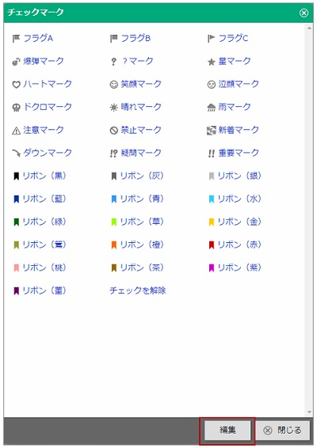Select the 雨マーク rain icon
Image resolution: width=317 pixels, height=448 pixels.
(211, 107)
